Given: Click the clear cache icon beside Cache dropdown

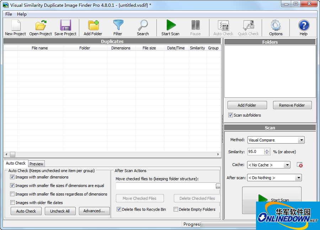Looking at the screenshot, I should click(x=299, y=165).
